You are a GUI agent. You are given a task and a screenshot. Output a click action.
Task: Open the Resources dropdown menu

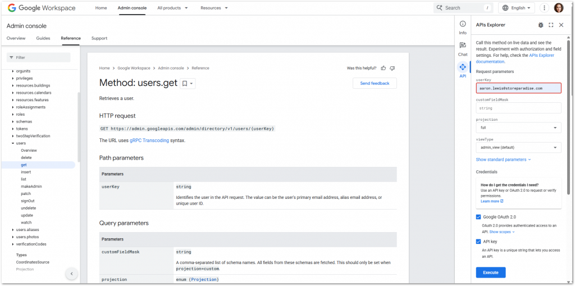214,8
